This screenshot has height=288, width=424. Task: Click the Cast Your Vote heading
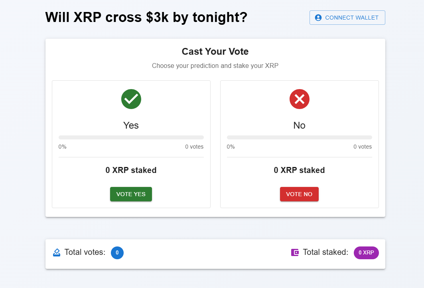point(215,52)
